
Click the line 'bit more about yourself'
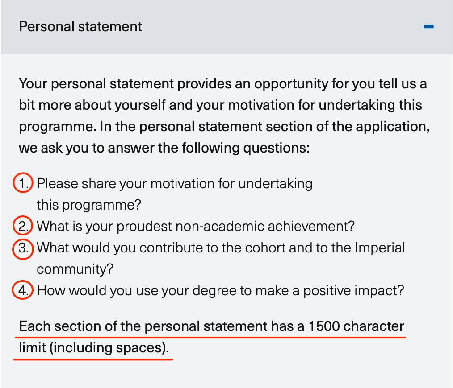point(220,105)
